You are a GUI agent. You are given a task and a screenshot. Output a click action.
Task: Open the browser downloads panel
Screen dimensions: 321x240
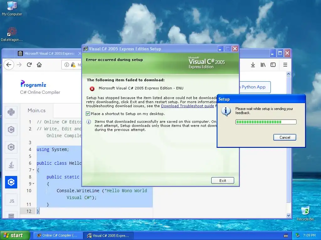253,65
